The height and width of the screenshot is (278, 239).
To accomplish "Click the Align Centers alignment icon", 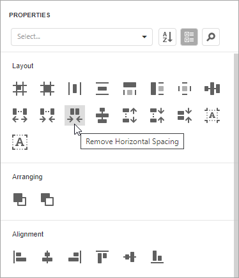I will point(47,257).
